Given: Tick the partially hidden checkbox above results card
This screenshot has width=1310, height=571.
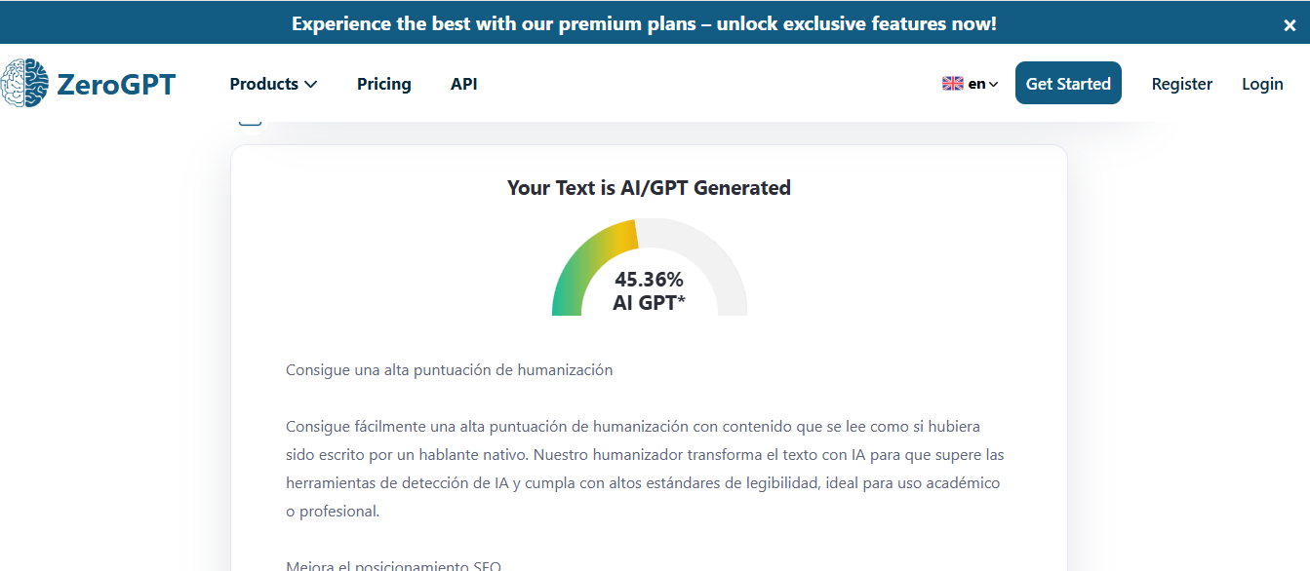Looking at the screenshot, I should click(x=251, y=119).
